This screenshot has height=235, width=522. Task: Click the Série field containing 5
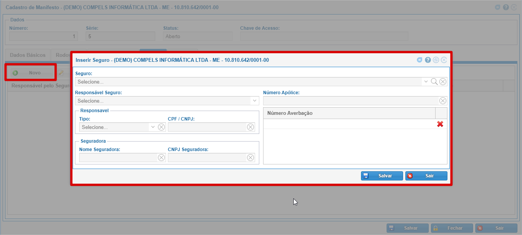click(120, 36)
